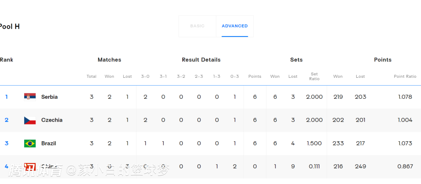Click rank number 2
The image size is (421, 184).
click(x=6, y=120)
